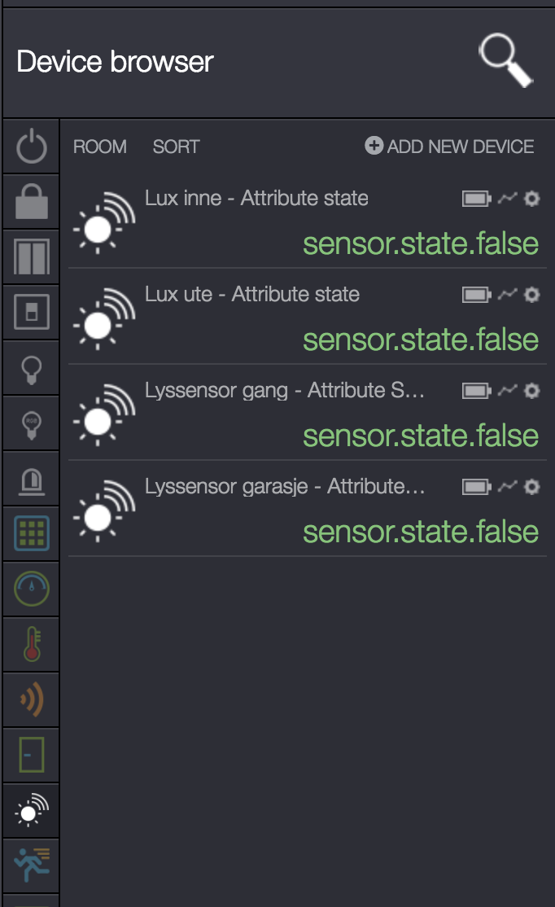The width and height of the screenshot is (555, 907).
Task: Click the magnifying glass search icon
Action: point(505,61)
